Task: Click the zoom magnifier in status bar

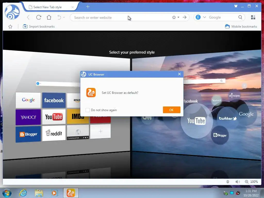Action: pyautogui.click(x=247, y=182)
